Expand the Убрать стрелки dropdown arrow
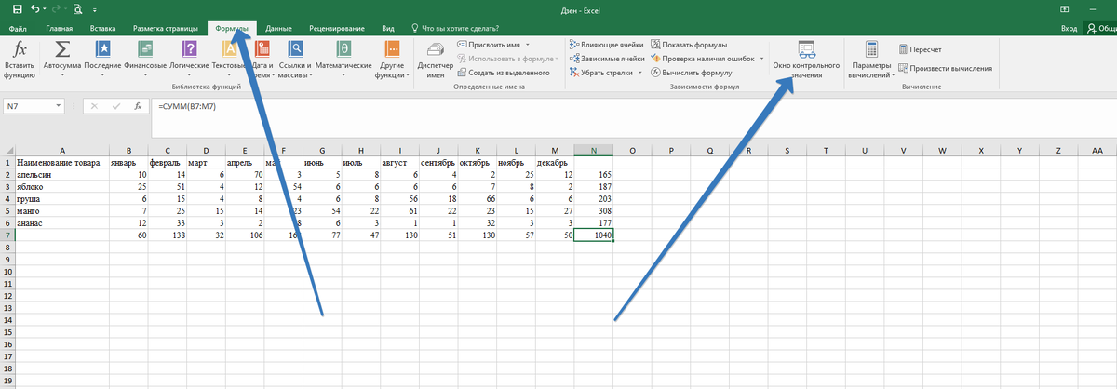1117x389 pixels. click(x=641, y=72)
